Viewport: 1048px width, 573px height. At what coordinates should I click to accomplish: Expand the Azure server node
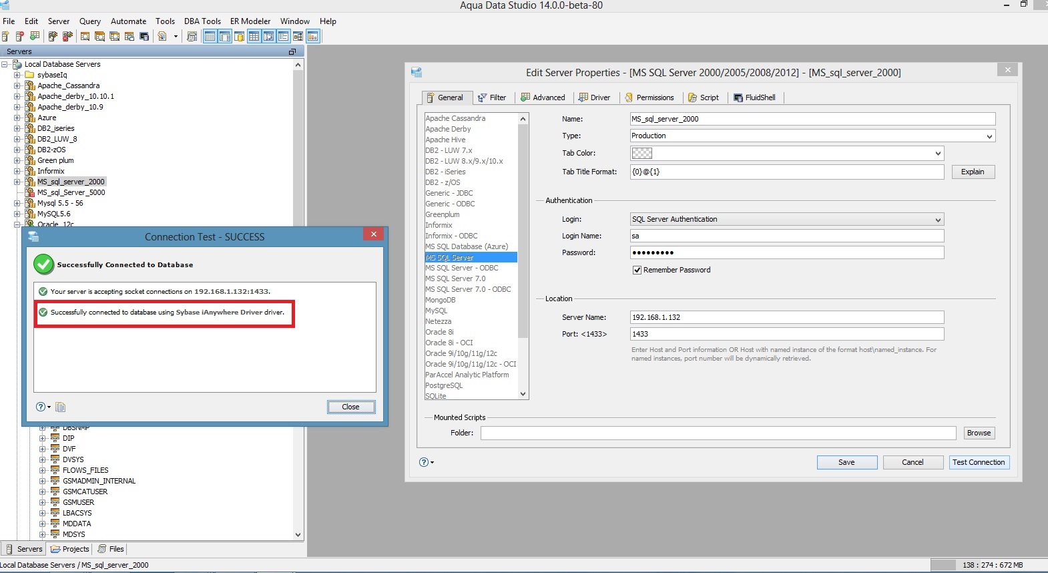17,118
